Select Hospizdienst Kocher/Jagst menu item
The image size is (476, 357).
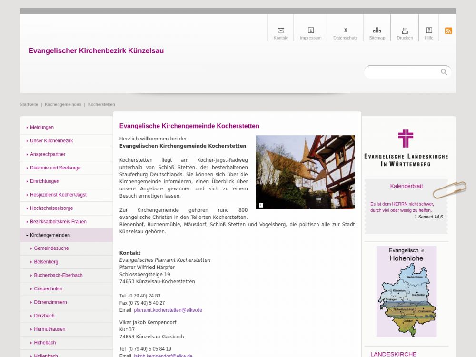click(58, 195)
